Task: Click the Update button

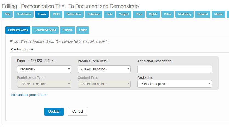Action: (54, 112)
